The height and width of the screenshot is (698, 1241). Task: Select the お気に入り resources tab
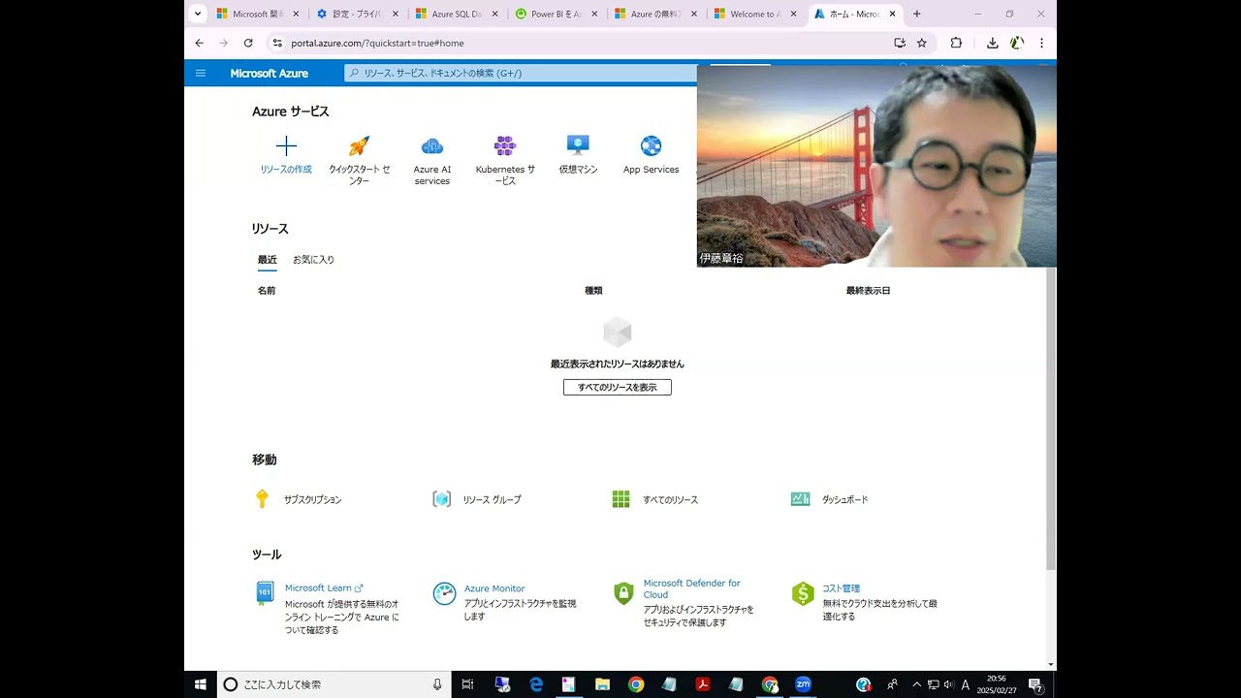coord(313,260)
